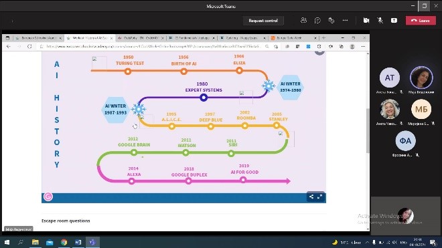Open taskbar search
This screenshot has height=248, width=442.
[21, 242]
